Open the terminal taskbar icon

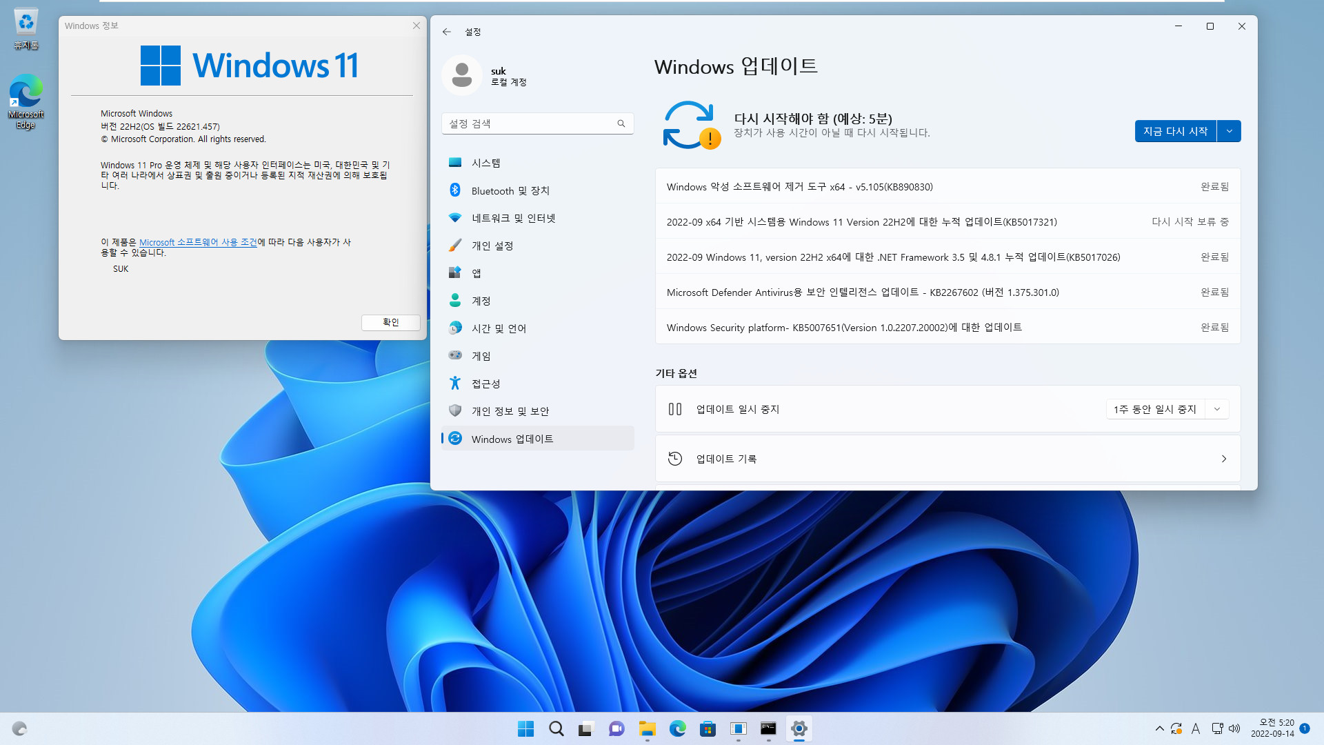[x=768, y=728]
